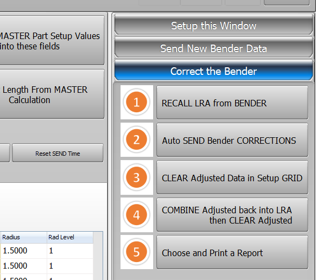Image resolution: width=316 pixels, height=280 pixels.
Task: Select first row Radius cell 1.5000
Action: tap(23, 251)
